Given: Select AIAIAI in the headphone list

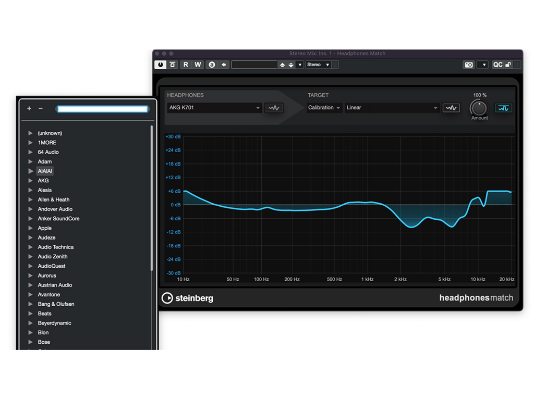Looking at the screenshot, I should coord(45,171).
